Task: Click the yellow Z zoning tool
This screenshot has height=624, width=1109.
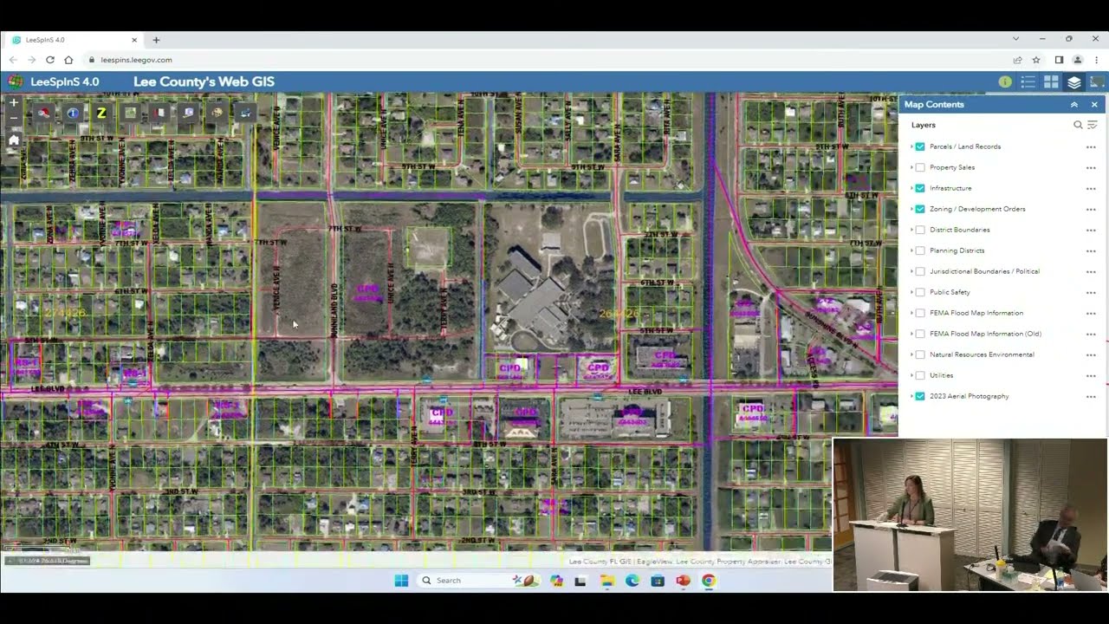Action: (x=101, y=113)
